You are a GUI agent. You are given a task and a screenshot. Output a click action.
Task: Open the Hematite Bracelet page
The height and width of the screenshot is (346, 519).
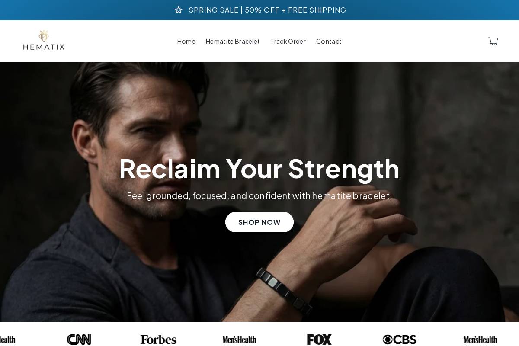[x=233, y=41]
